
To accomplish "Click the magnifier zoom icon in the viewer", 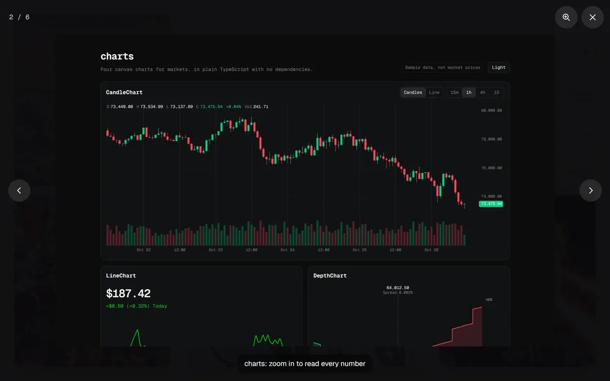I will pos(566,17).
